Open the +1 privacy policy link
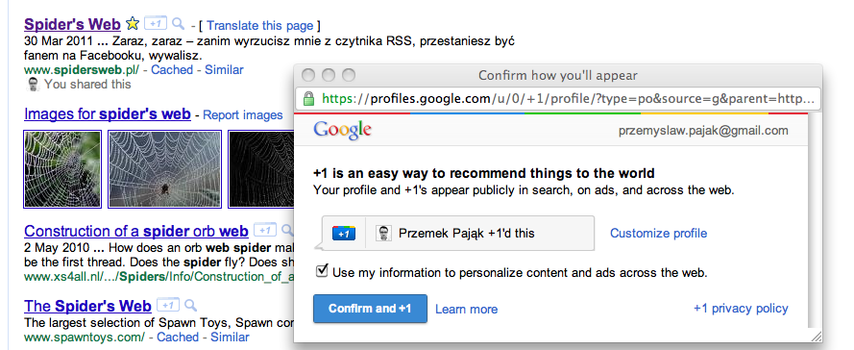 point(741,309)
